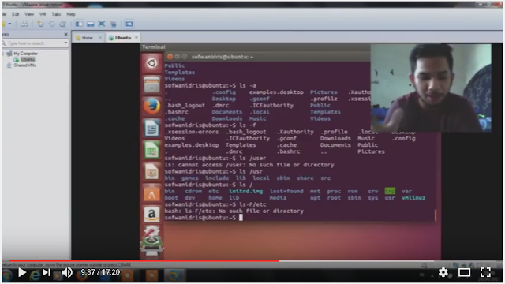The image size is (505, 284).
Task: Open the power button dropdown arrow
Action: tap(10, 24)
